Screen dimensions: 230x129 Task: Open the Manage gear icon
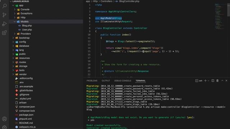coord(5,127)
